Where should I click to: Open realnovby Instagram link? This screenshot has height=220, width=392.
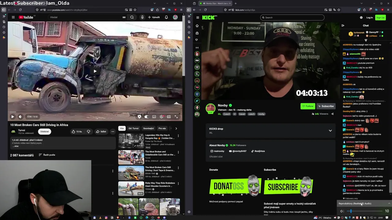[217, 151]
